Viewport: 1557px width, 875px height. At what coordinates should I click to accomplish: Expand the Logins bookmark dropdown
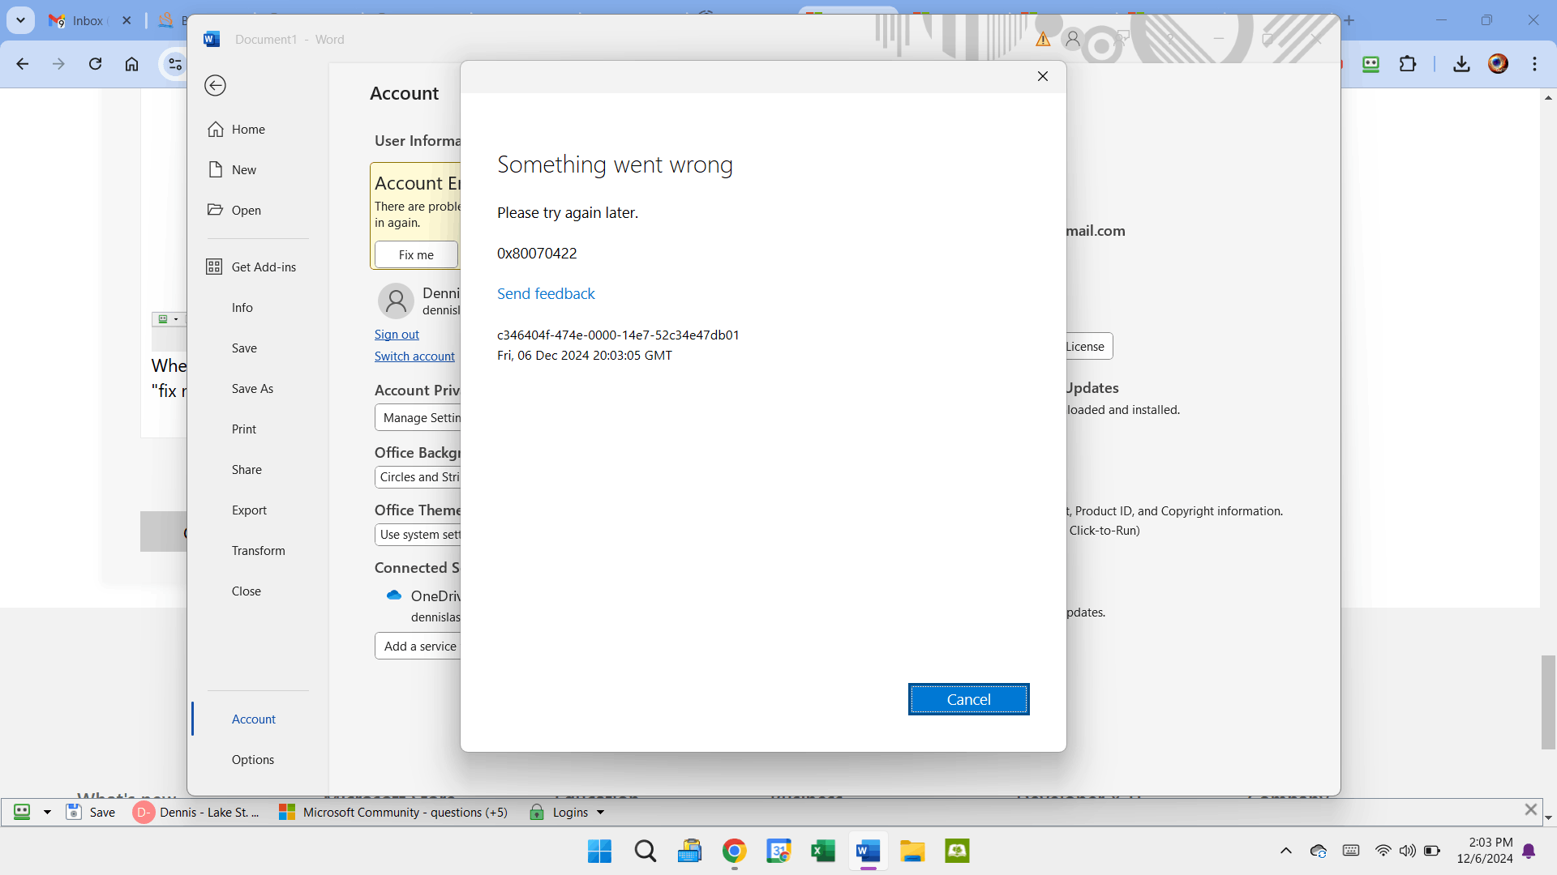[601, 813]
